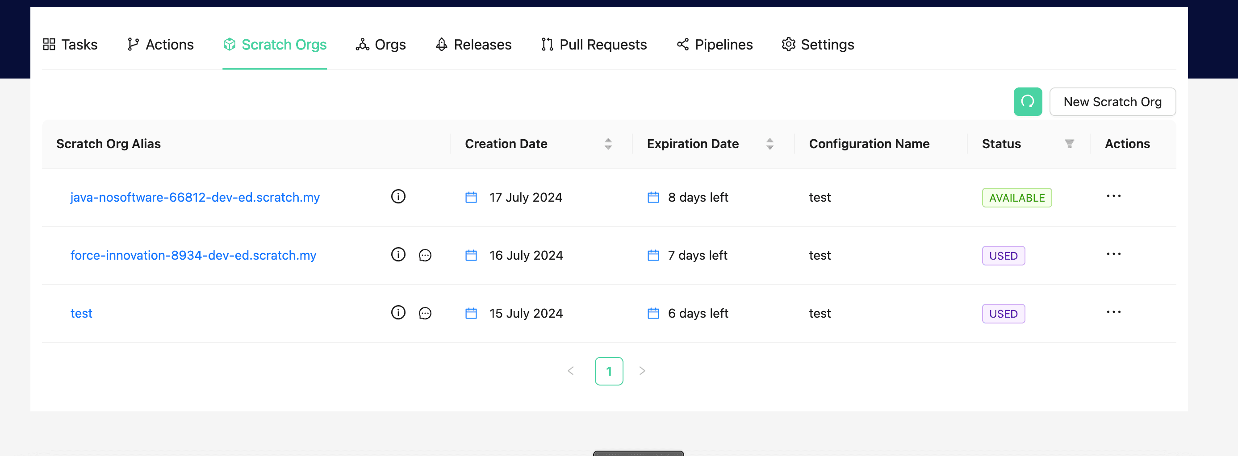Sort by Creation Date column
1238x456 pixels.
pos(608,144)
